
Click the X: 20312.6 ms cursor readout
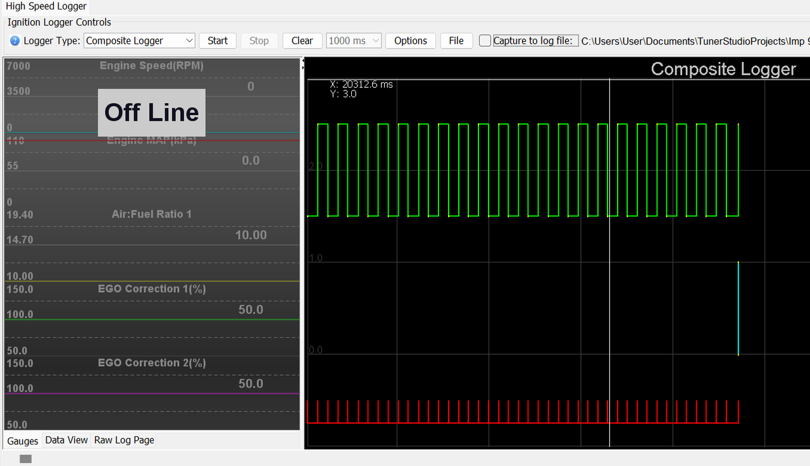tap(361, 84)
